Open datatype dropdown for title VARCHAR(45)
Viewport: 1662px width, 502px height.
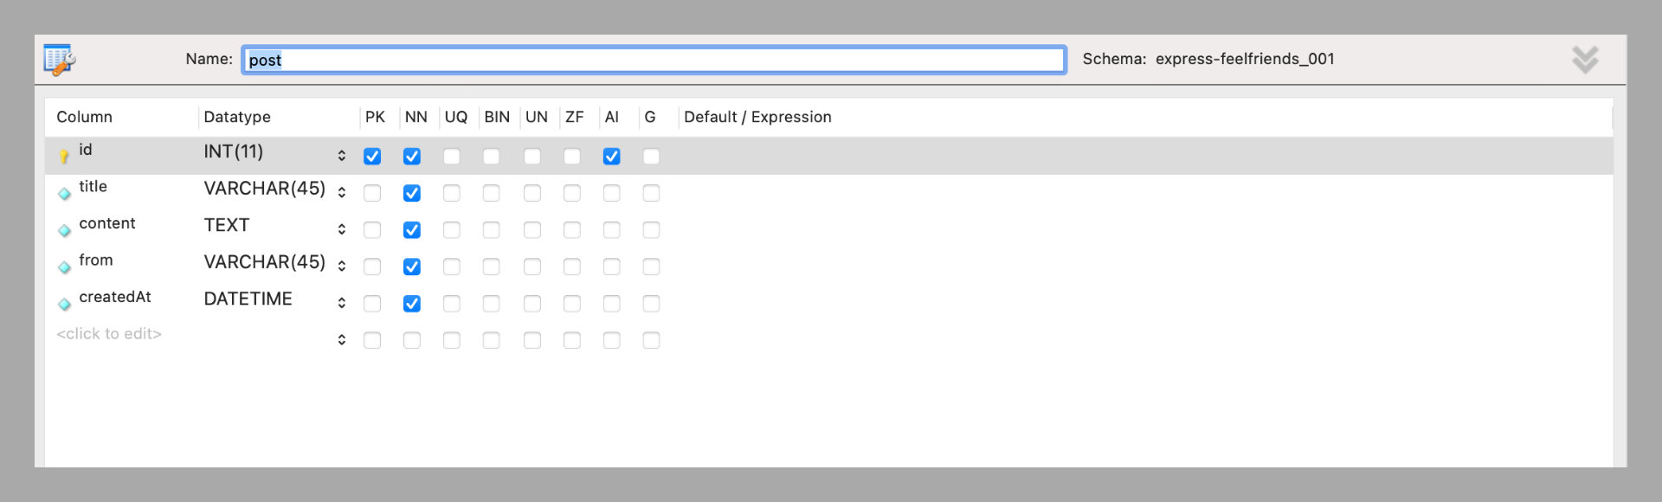(x=342, y=192)
